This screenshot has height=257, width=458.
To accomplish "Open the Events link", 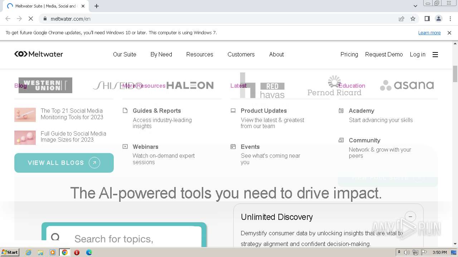I will pos(250,147).
